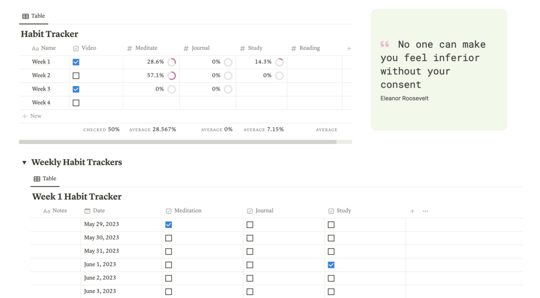Select Table tab in Weekly Habit Trackers
Viewport: 540px width, 298px height.
(45, 179)
